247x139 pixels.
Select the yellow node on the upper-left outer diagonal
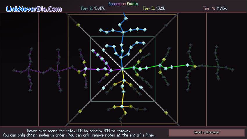(x=78, y=25)
